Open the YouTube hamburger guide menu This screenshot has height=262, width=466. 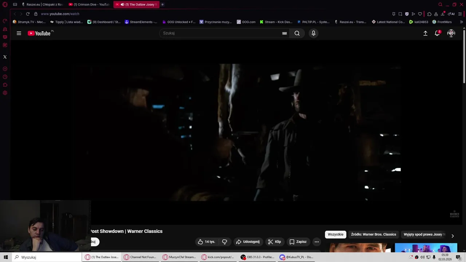click(x=19, y=33)
